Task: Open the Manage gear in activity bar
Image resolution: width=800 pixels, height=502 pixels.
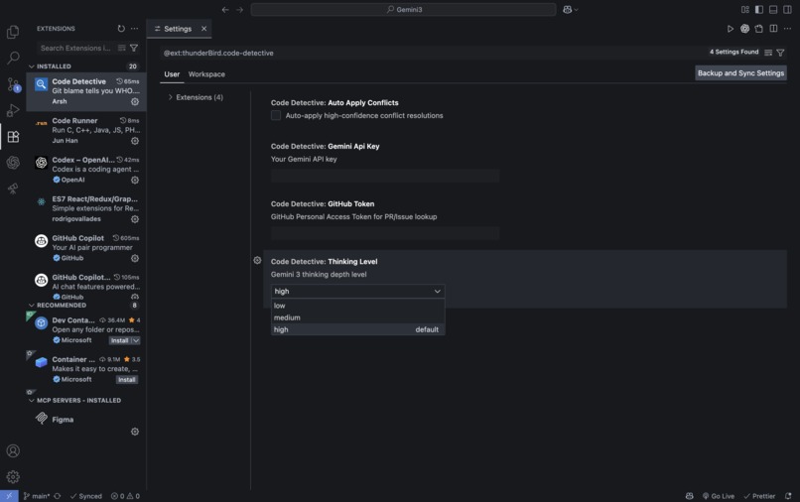Action: 13,477
